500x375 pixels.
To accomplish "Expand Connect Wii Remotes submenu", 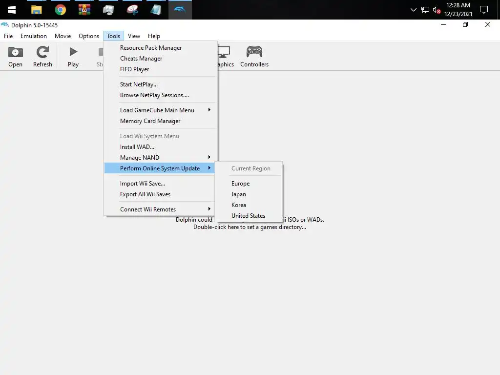I will [160, 209].
